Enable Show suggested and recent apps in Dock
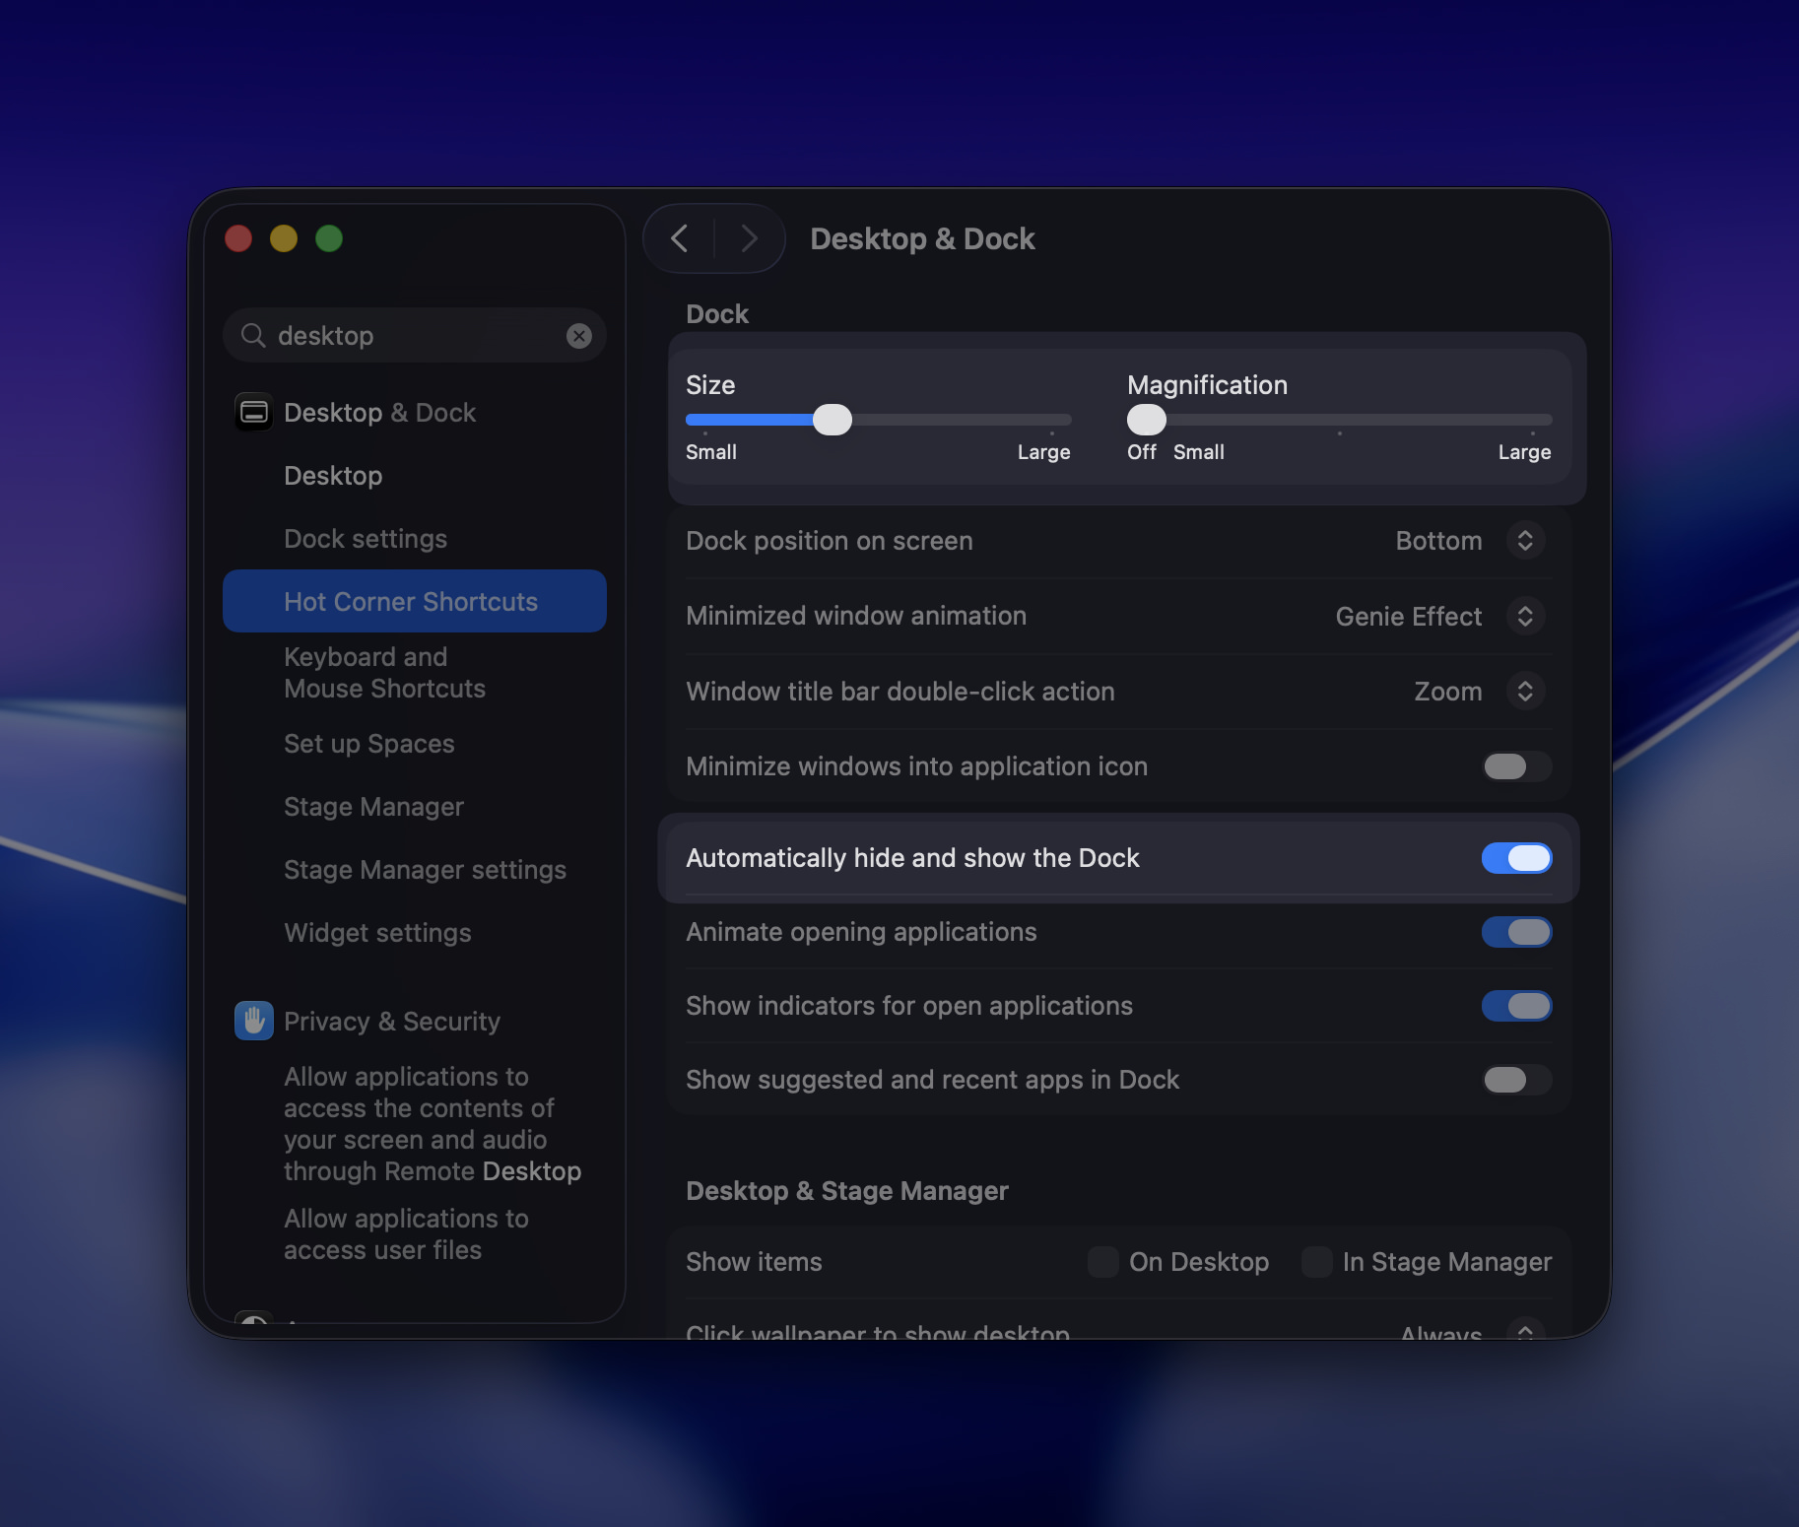Screen dimensions: 1799x1527 1514,1080
